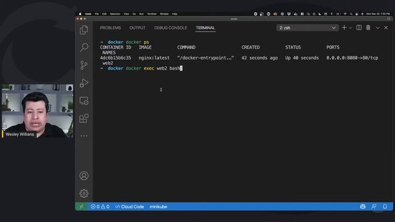The image size is (395, 222).
Task: Click the minikube status bar entry
Action: pos(158,207)
